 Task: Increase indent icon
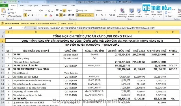pyautogui.click(x=73, y=15)
